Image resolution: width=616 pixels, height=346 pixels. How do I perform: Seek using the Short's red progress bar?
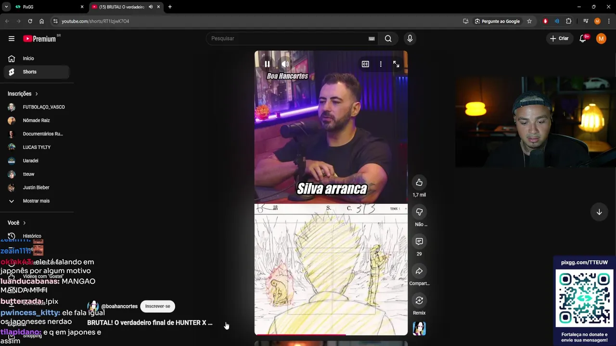pos(331,334)
